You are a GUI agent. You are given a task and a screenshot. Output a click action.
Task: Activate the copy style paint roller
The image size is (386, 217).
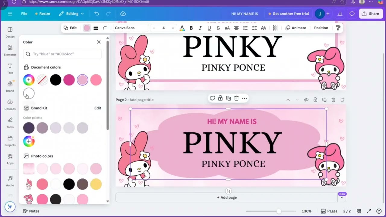click(x=338, y=28)
